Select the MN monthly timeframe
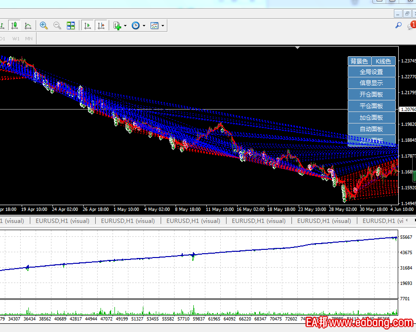The height and width of the screenshot is (332, 416). pos(29,39)
